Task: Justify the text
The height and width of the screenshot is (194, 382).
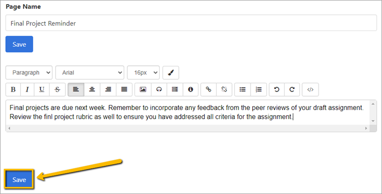Action: tap(124, 90)
